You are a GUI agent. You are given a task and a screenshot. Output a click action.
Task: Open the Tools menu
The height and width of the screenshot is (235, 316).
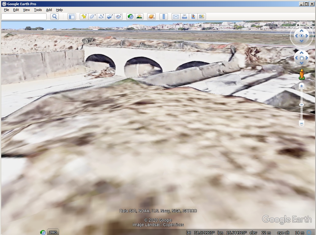point(38,10)
